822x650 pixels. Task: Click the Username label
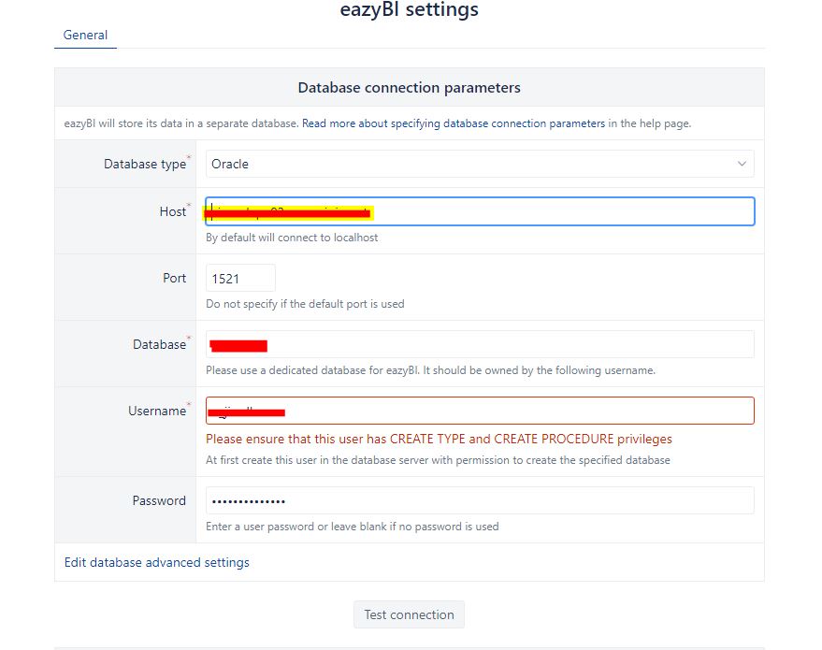(x=157, y=411)
